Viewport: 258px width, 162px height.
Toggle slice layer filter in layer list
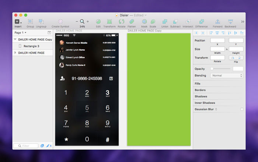[48, 146]
